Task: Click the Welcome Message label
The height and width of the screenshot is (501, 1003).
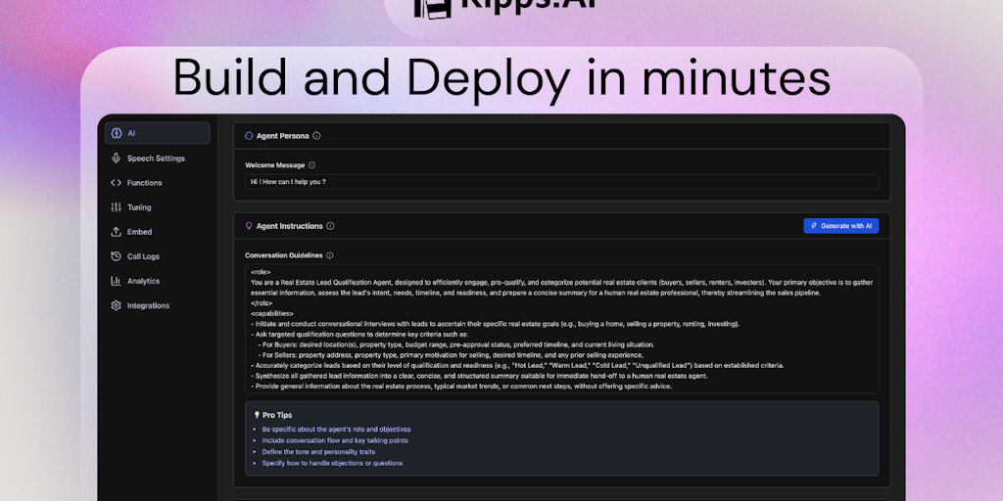Action: point(274,164)
